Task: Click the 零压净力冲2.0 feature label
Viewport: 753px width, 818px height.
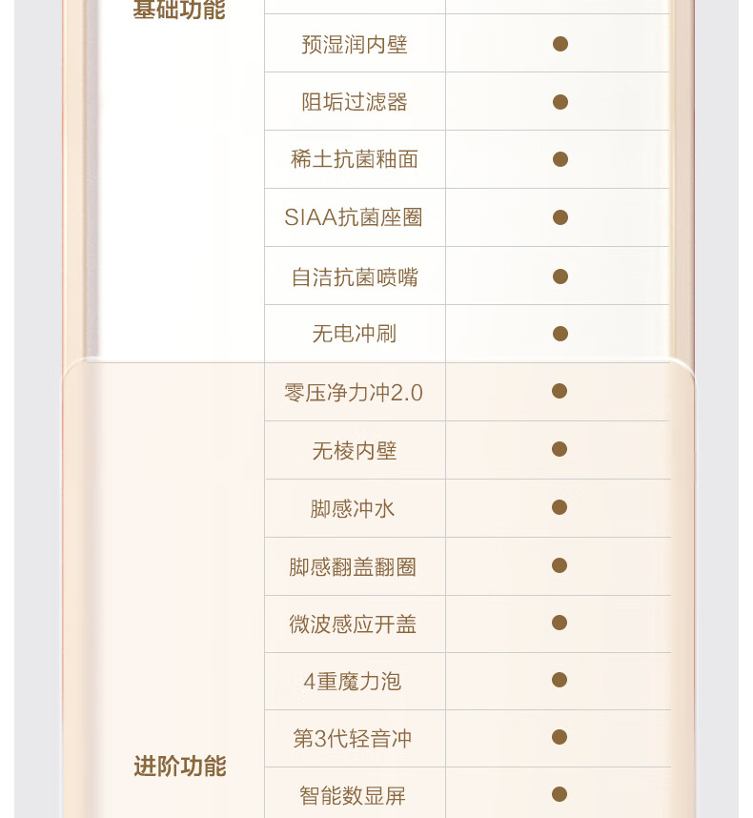Action: [x=354, y=393]
